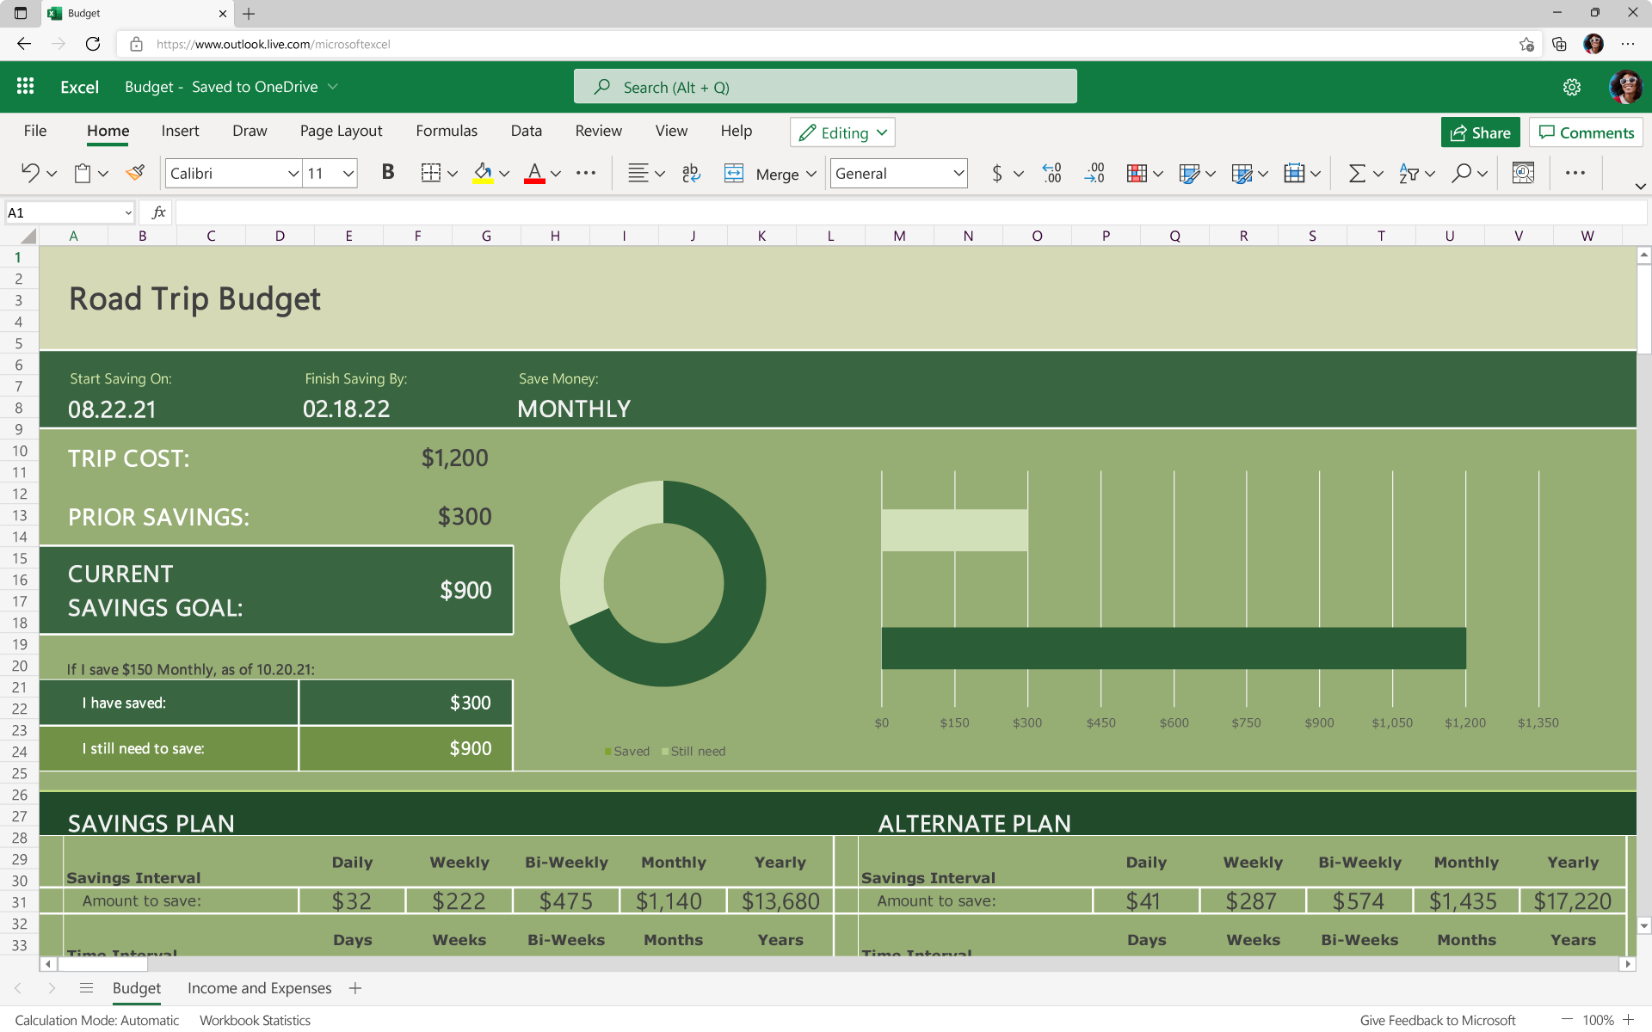The image size is (1652, 1032).
Task: Toggle red Font Color formatting
Action: (x=534, y=173)
